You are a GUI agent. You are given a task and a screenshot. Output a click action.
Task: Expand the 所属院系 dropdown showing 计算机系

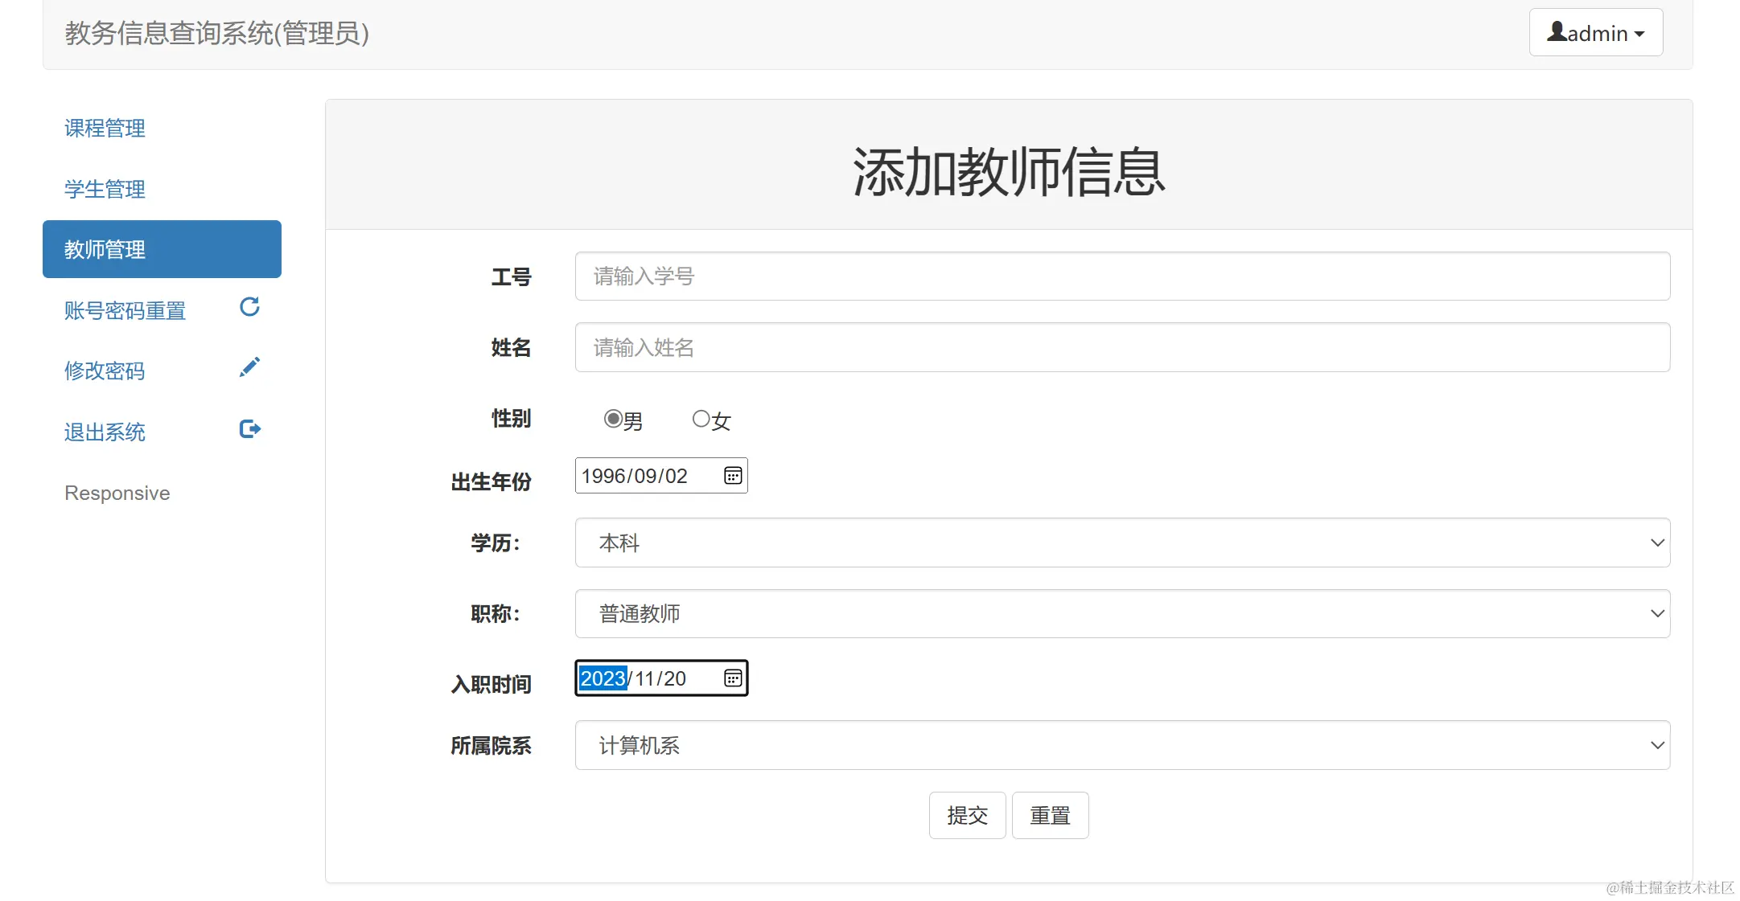click(1121, 745)
